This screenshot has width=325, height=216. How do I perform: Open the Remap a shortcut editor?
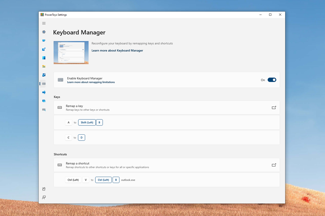pos(274,165)
